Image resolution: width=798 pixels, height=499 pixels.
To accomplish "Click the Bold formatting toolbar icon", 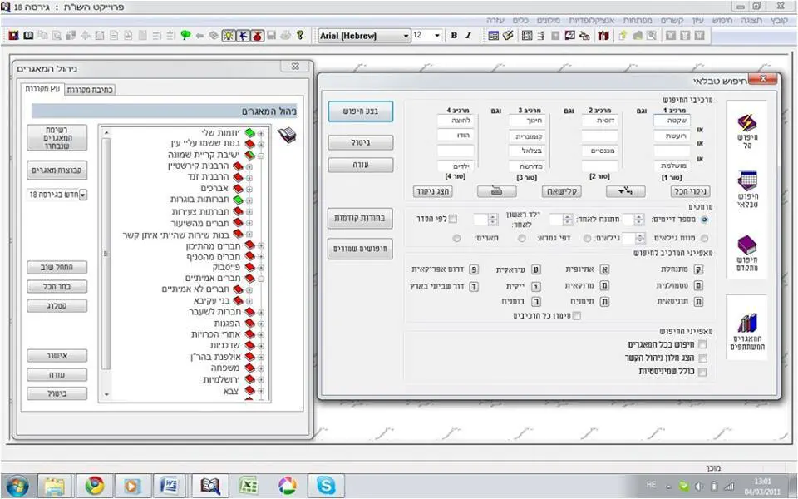I will click(x=454, y=36).
